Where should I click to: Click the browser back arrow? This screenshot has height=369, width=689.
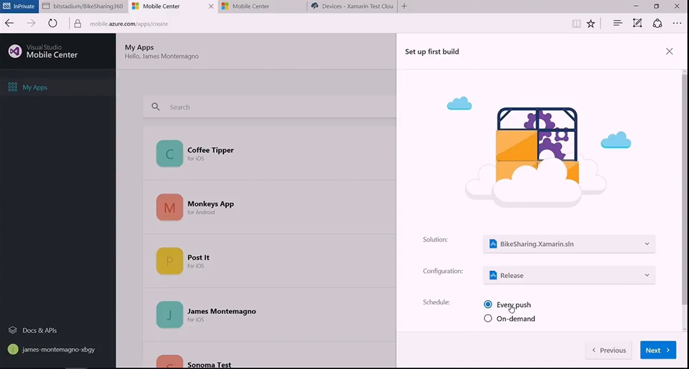click(x=9, y=24)
